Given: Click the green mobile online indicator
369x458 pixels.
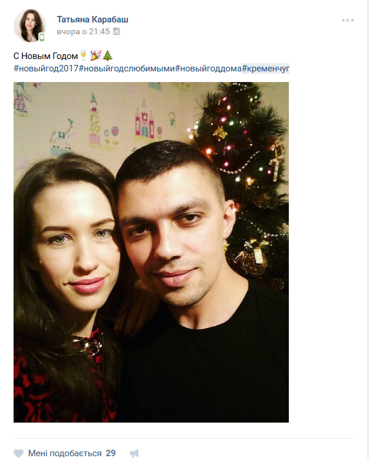Looking at the screenshot, I should (42, 37).
